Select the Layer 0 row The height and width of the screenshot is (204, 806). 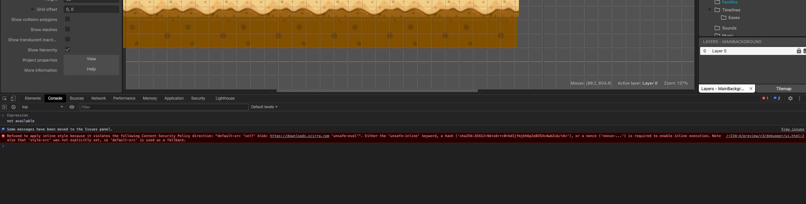click(x=753, y=51)
